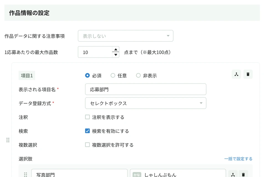Check 複数選択を許可する checkbox
The width and height of the screenshot is (266, 177).
click(87, 145)
